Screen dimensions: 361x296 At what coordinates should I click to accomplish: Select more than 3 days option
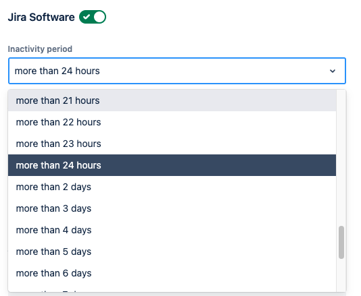click(172, 208)
